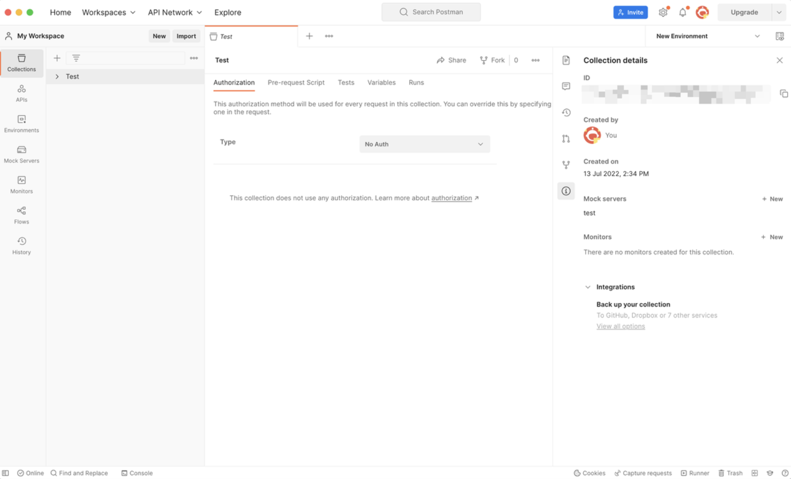Open the Runner from status bar
Viewport: 791px width, 479px height.
click(x=695, y=473)
